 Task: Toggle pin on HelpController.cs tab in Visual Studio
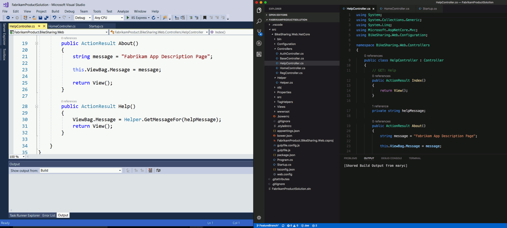coord(39,26)
